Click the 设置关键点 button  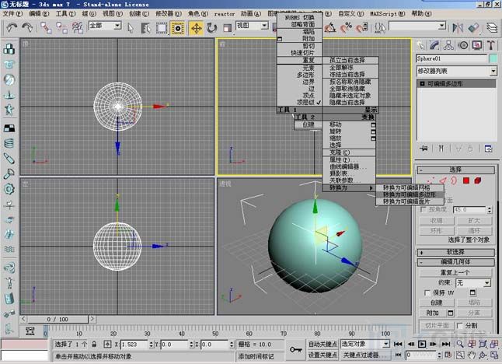pos(322,355)
